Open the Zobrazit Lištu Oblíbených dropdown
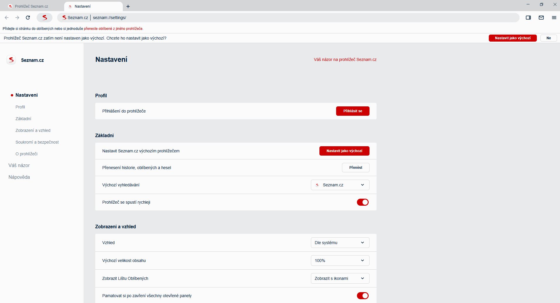This screenshot has height=303, width=560. [x=340, y=278]
